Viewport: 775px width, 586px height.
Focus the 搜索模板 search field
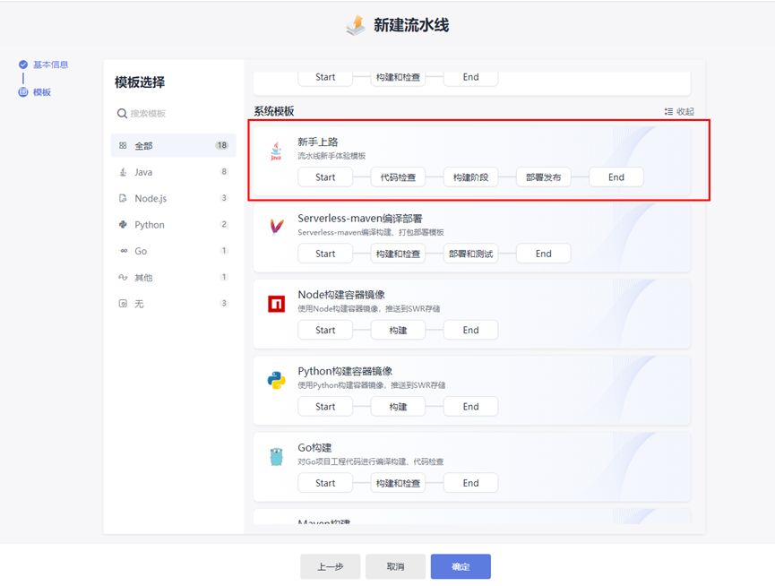[174, 114]
